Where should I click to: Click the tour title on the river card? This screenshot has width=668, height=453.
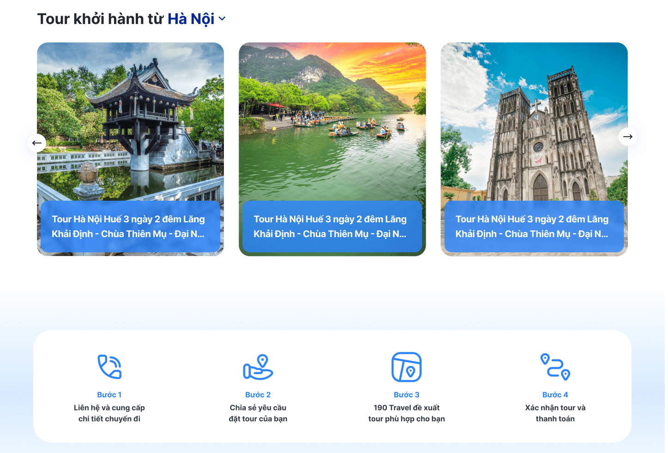[x=330, y=226]
